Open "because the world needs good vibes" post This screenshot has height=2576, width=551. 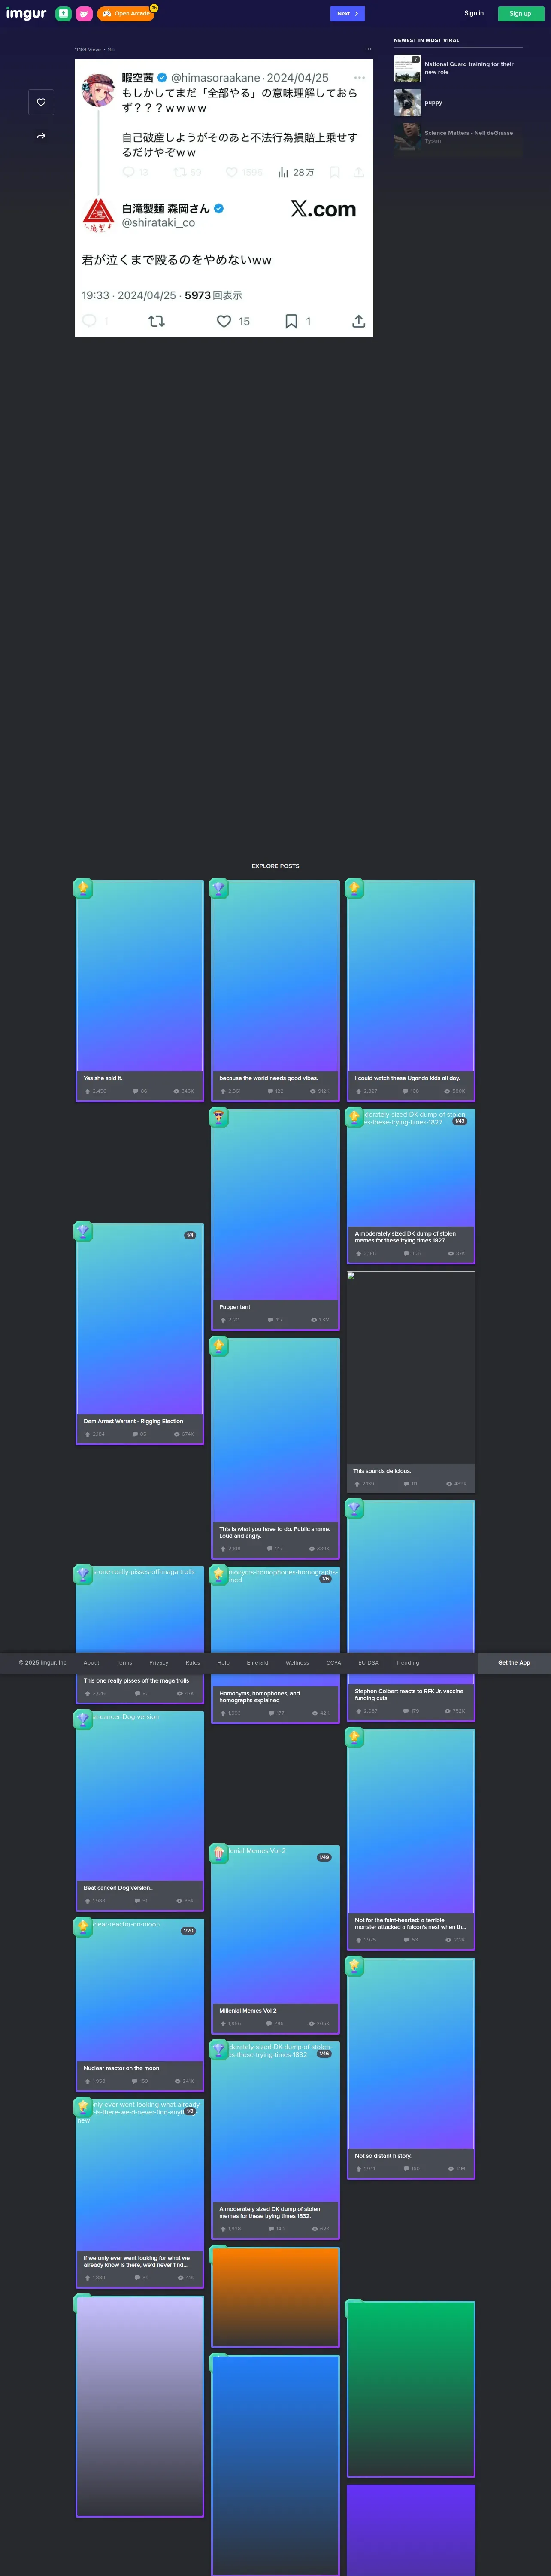[x=275, y=990]
